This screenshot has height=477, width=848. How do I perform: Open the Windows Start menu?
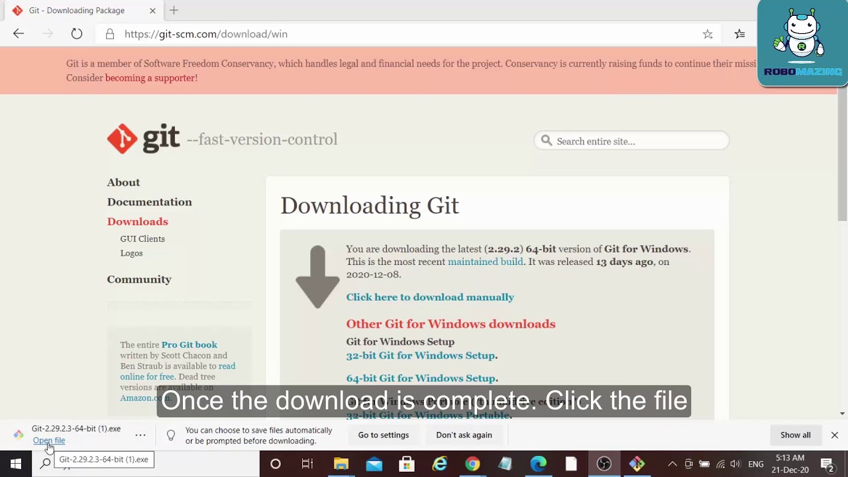[x=16, y=464]
